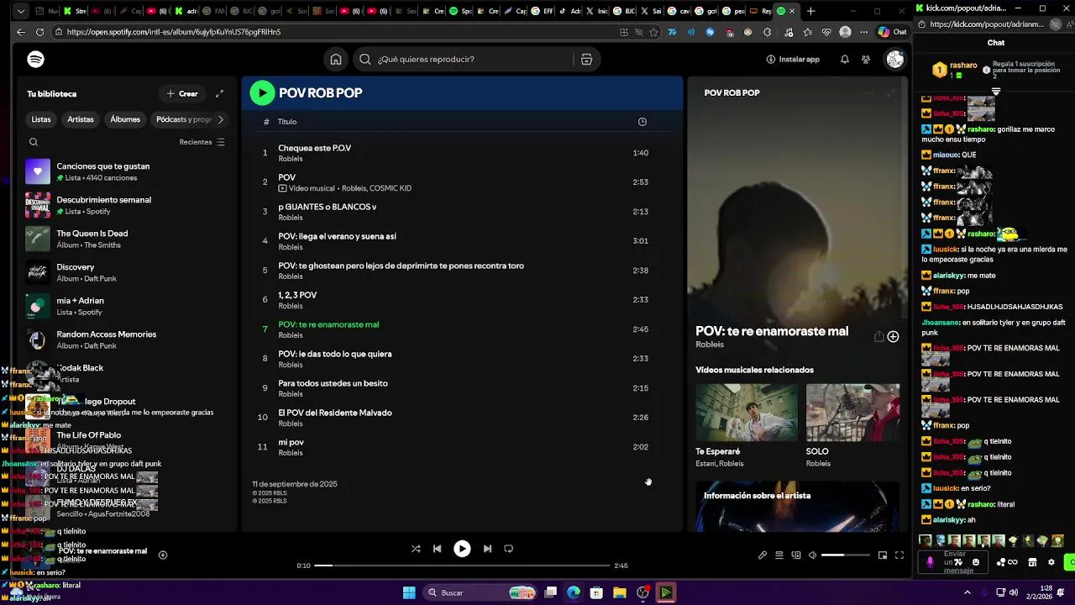Open Discovery album by Daft Punk

126,273
